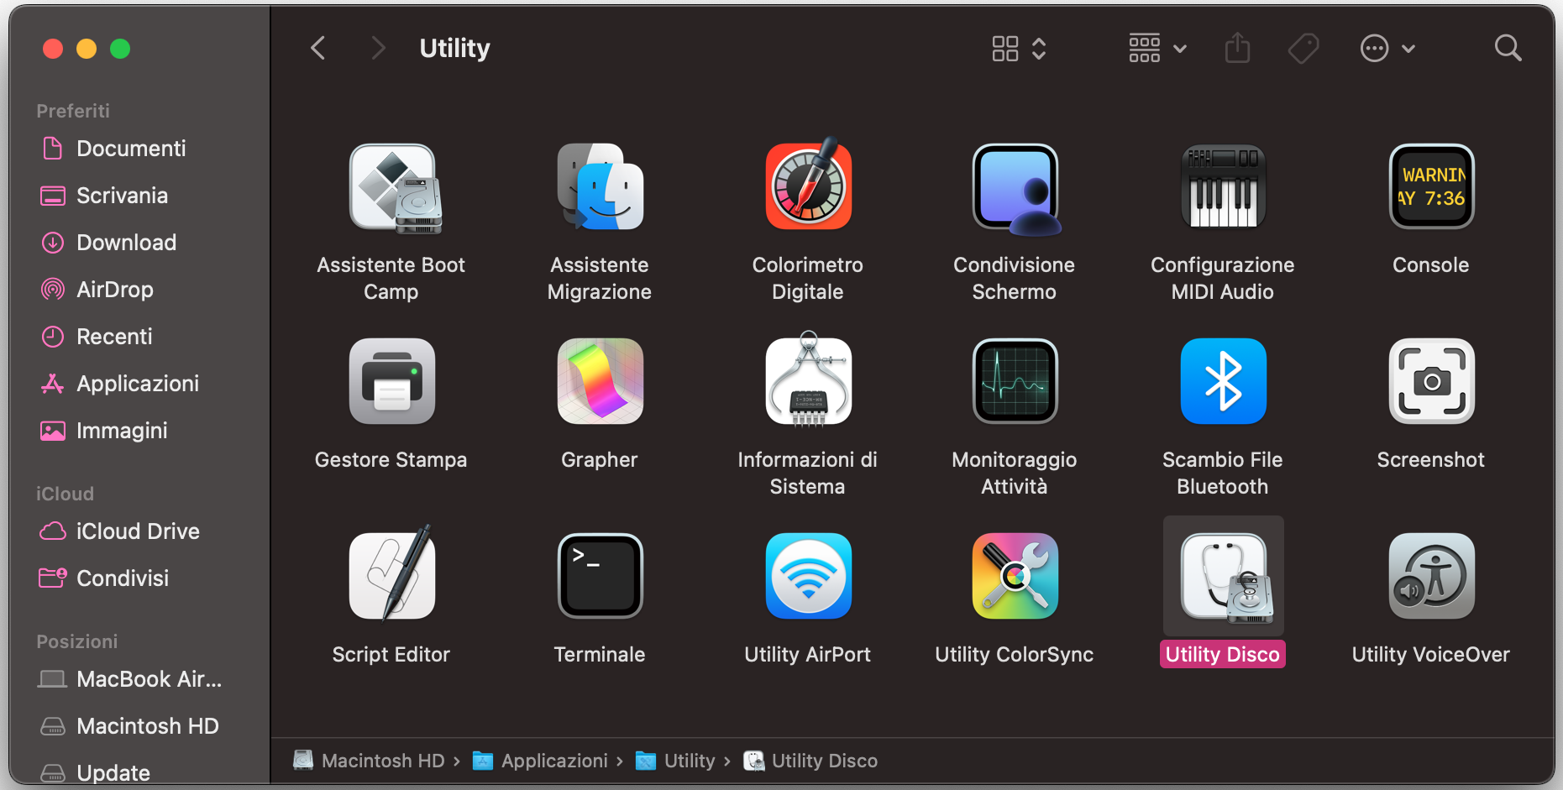
Task: Open Scambio File Bluetooth
Action: [1223, 381]
